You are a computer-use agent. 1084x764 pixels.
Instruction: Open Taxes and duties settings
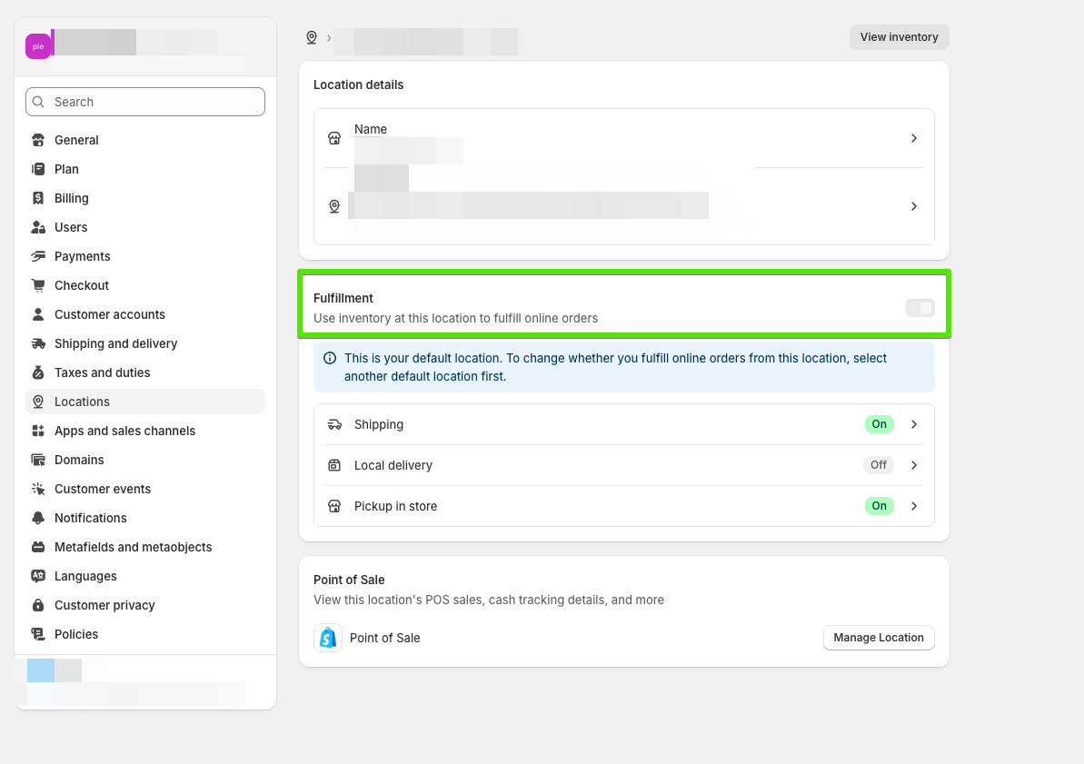point(102,372)
